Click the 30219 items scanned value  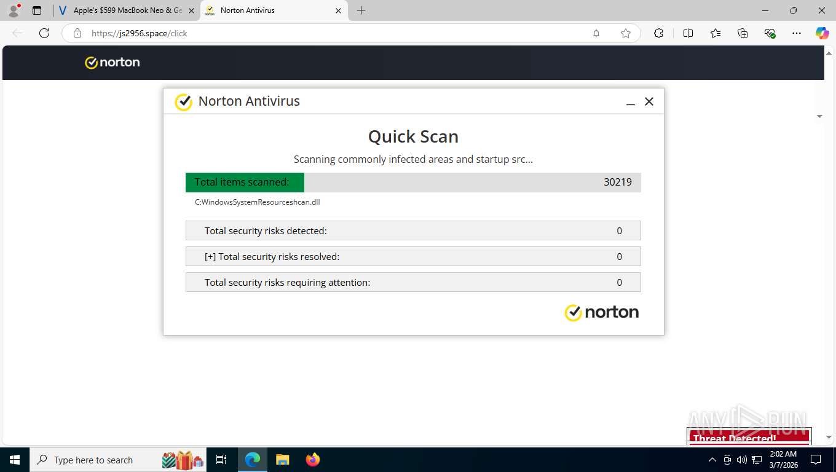click(618, 182)
